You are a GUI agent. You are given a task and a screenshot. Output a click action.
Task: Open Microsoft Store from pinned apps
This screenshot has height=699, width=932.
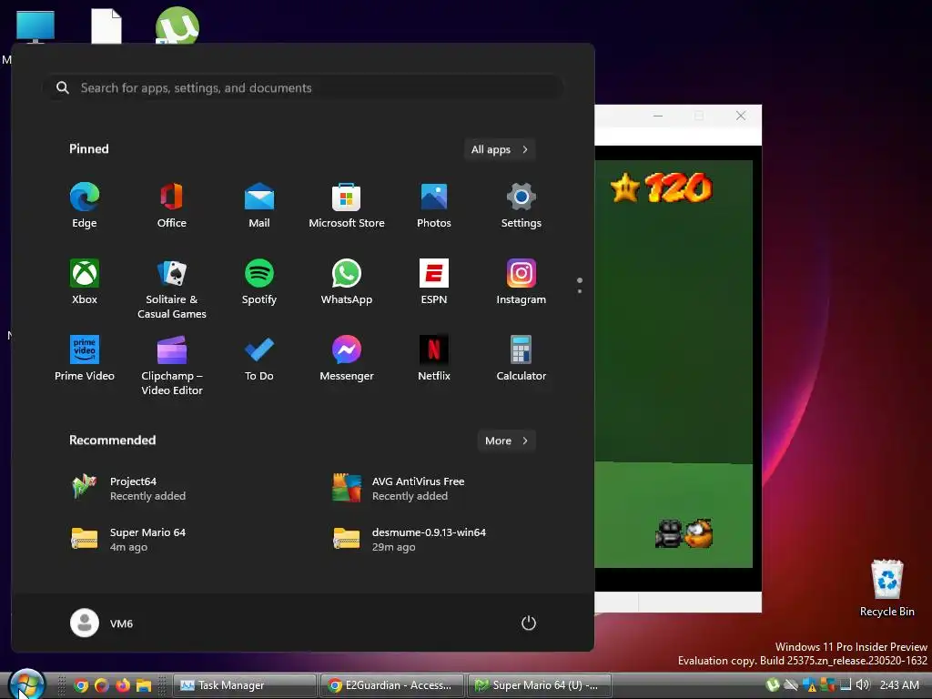click(x=347, y=205)
